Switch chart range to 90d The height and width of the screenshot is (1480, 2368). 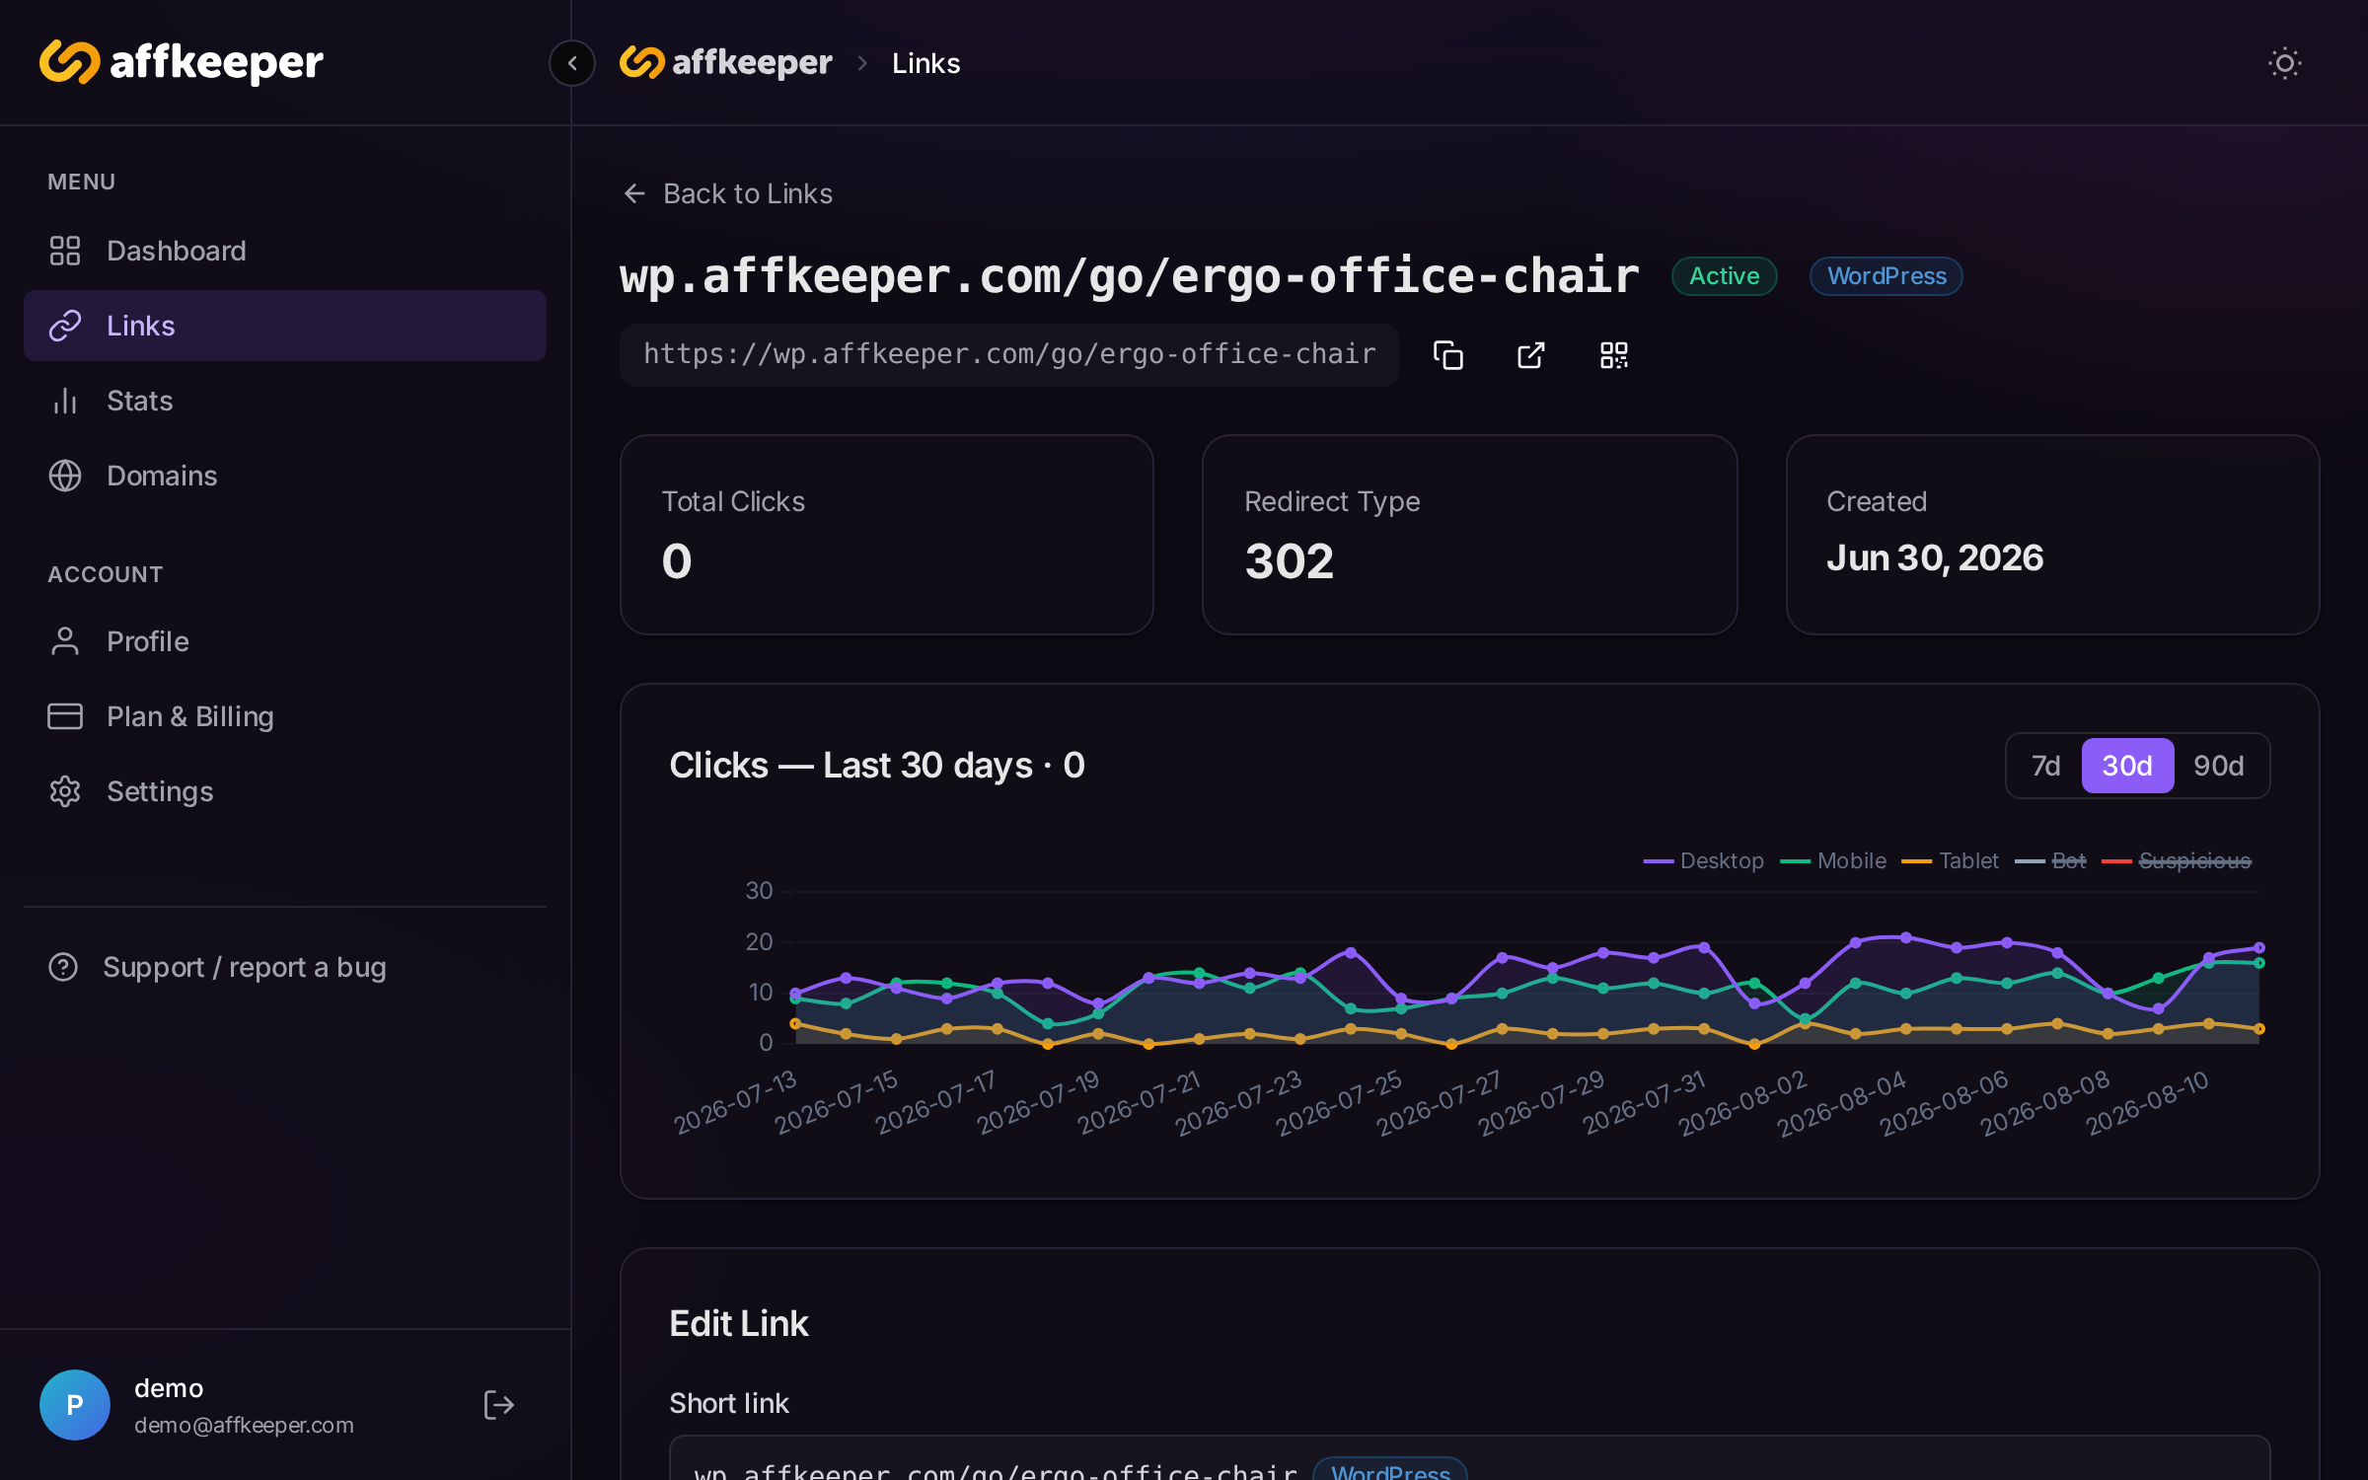(x=2218, y=766)
